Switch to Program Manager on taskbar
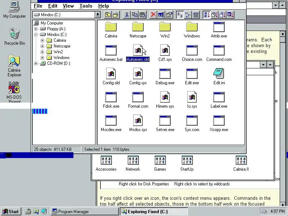This screenshot has width=288, height=216. pos(85,212)
